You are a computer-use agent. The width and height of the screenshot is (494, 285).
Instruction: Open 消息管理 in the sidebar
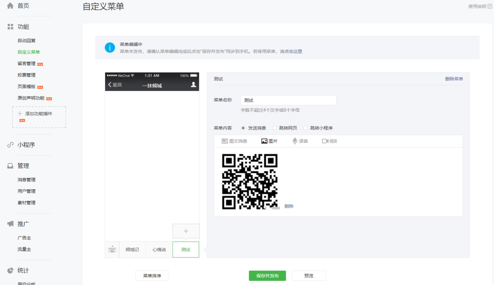click(26, 180)
